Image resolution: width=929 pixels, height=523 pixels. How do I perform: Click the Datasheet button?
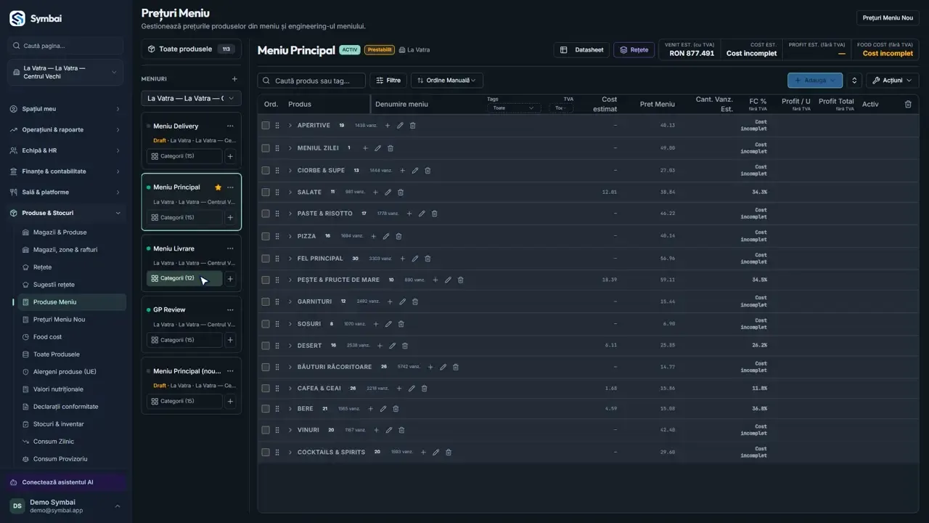click(581, 50)
